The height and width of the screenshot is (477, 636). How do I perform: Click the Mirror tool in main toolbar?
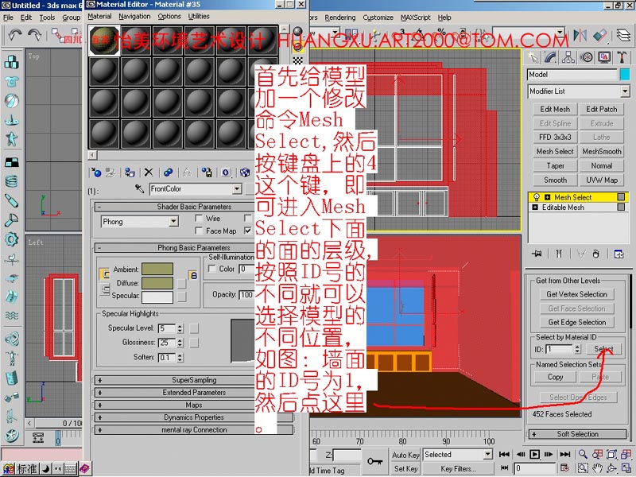pos(580,36)
